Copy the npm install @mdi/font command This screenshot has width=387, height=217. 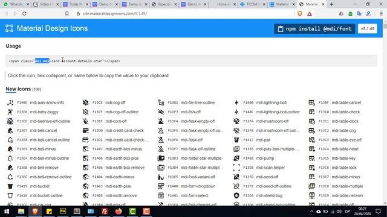tap(314, 29)
